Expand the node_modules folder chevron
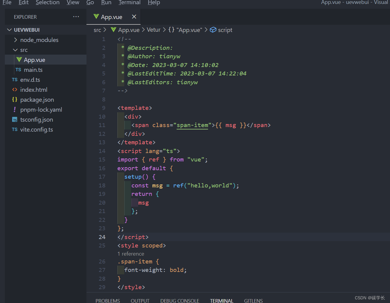Image resolution: width=390 pixels, height=303 pixels. 15,40
